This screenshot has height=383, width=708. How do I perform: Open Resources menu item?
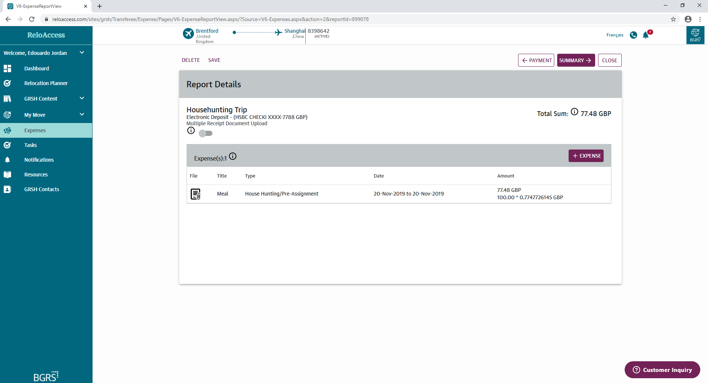click(36, 175)
